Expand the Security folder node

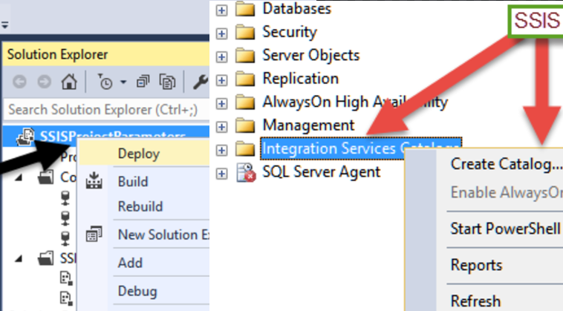coord(221,33)
